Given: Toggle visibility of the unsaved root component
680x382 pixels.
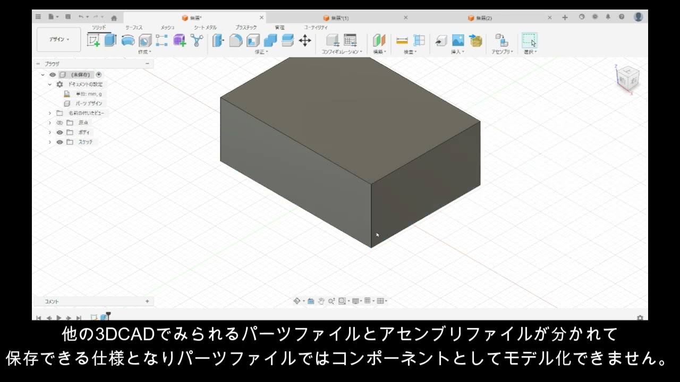Looking at the screenshot, I should [53, 75].
